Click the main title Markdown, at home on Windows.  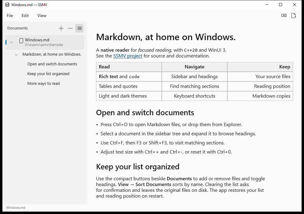[x=166, y=37]
